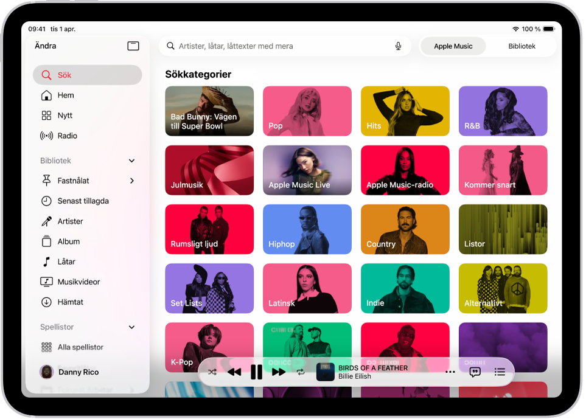The width and height of the screenshot is (586, 419).
Task: Click the Nytt grid icon
Action: coord(46,116)
